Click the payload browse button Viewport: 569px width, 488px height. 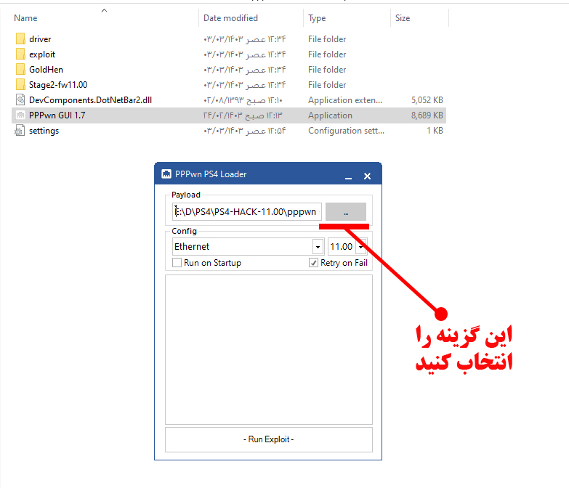click(345, 211)
